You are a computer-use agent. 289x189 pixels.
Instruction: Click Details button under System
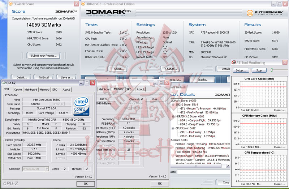coord(223,69)
